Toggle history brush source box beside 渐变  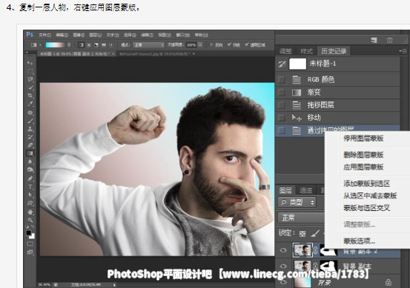click(281, 92)
